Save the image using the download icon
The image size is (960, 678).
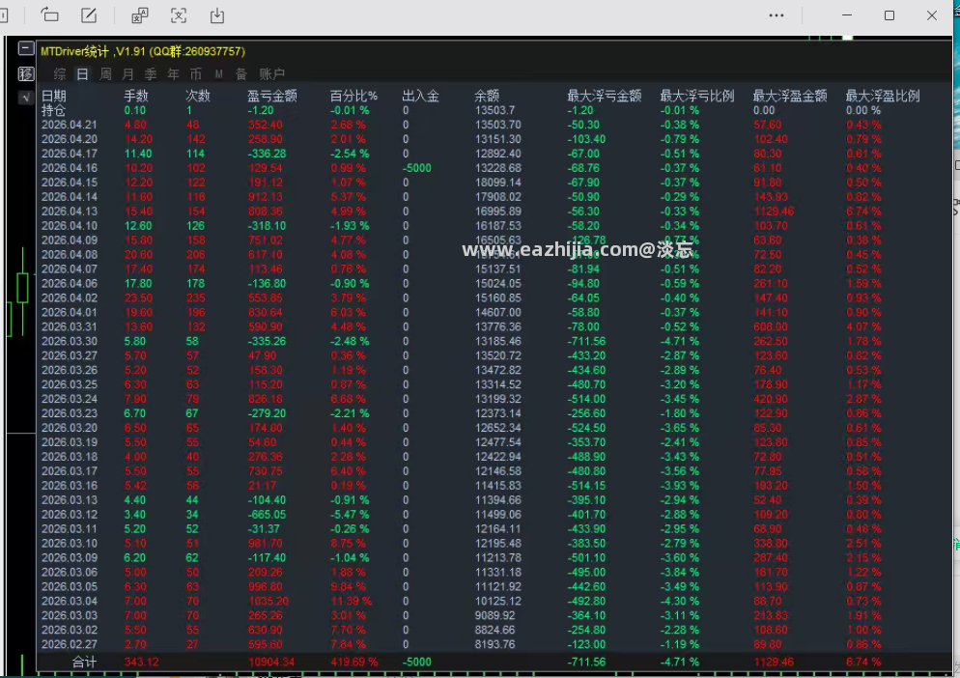(217, 15)
